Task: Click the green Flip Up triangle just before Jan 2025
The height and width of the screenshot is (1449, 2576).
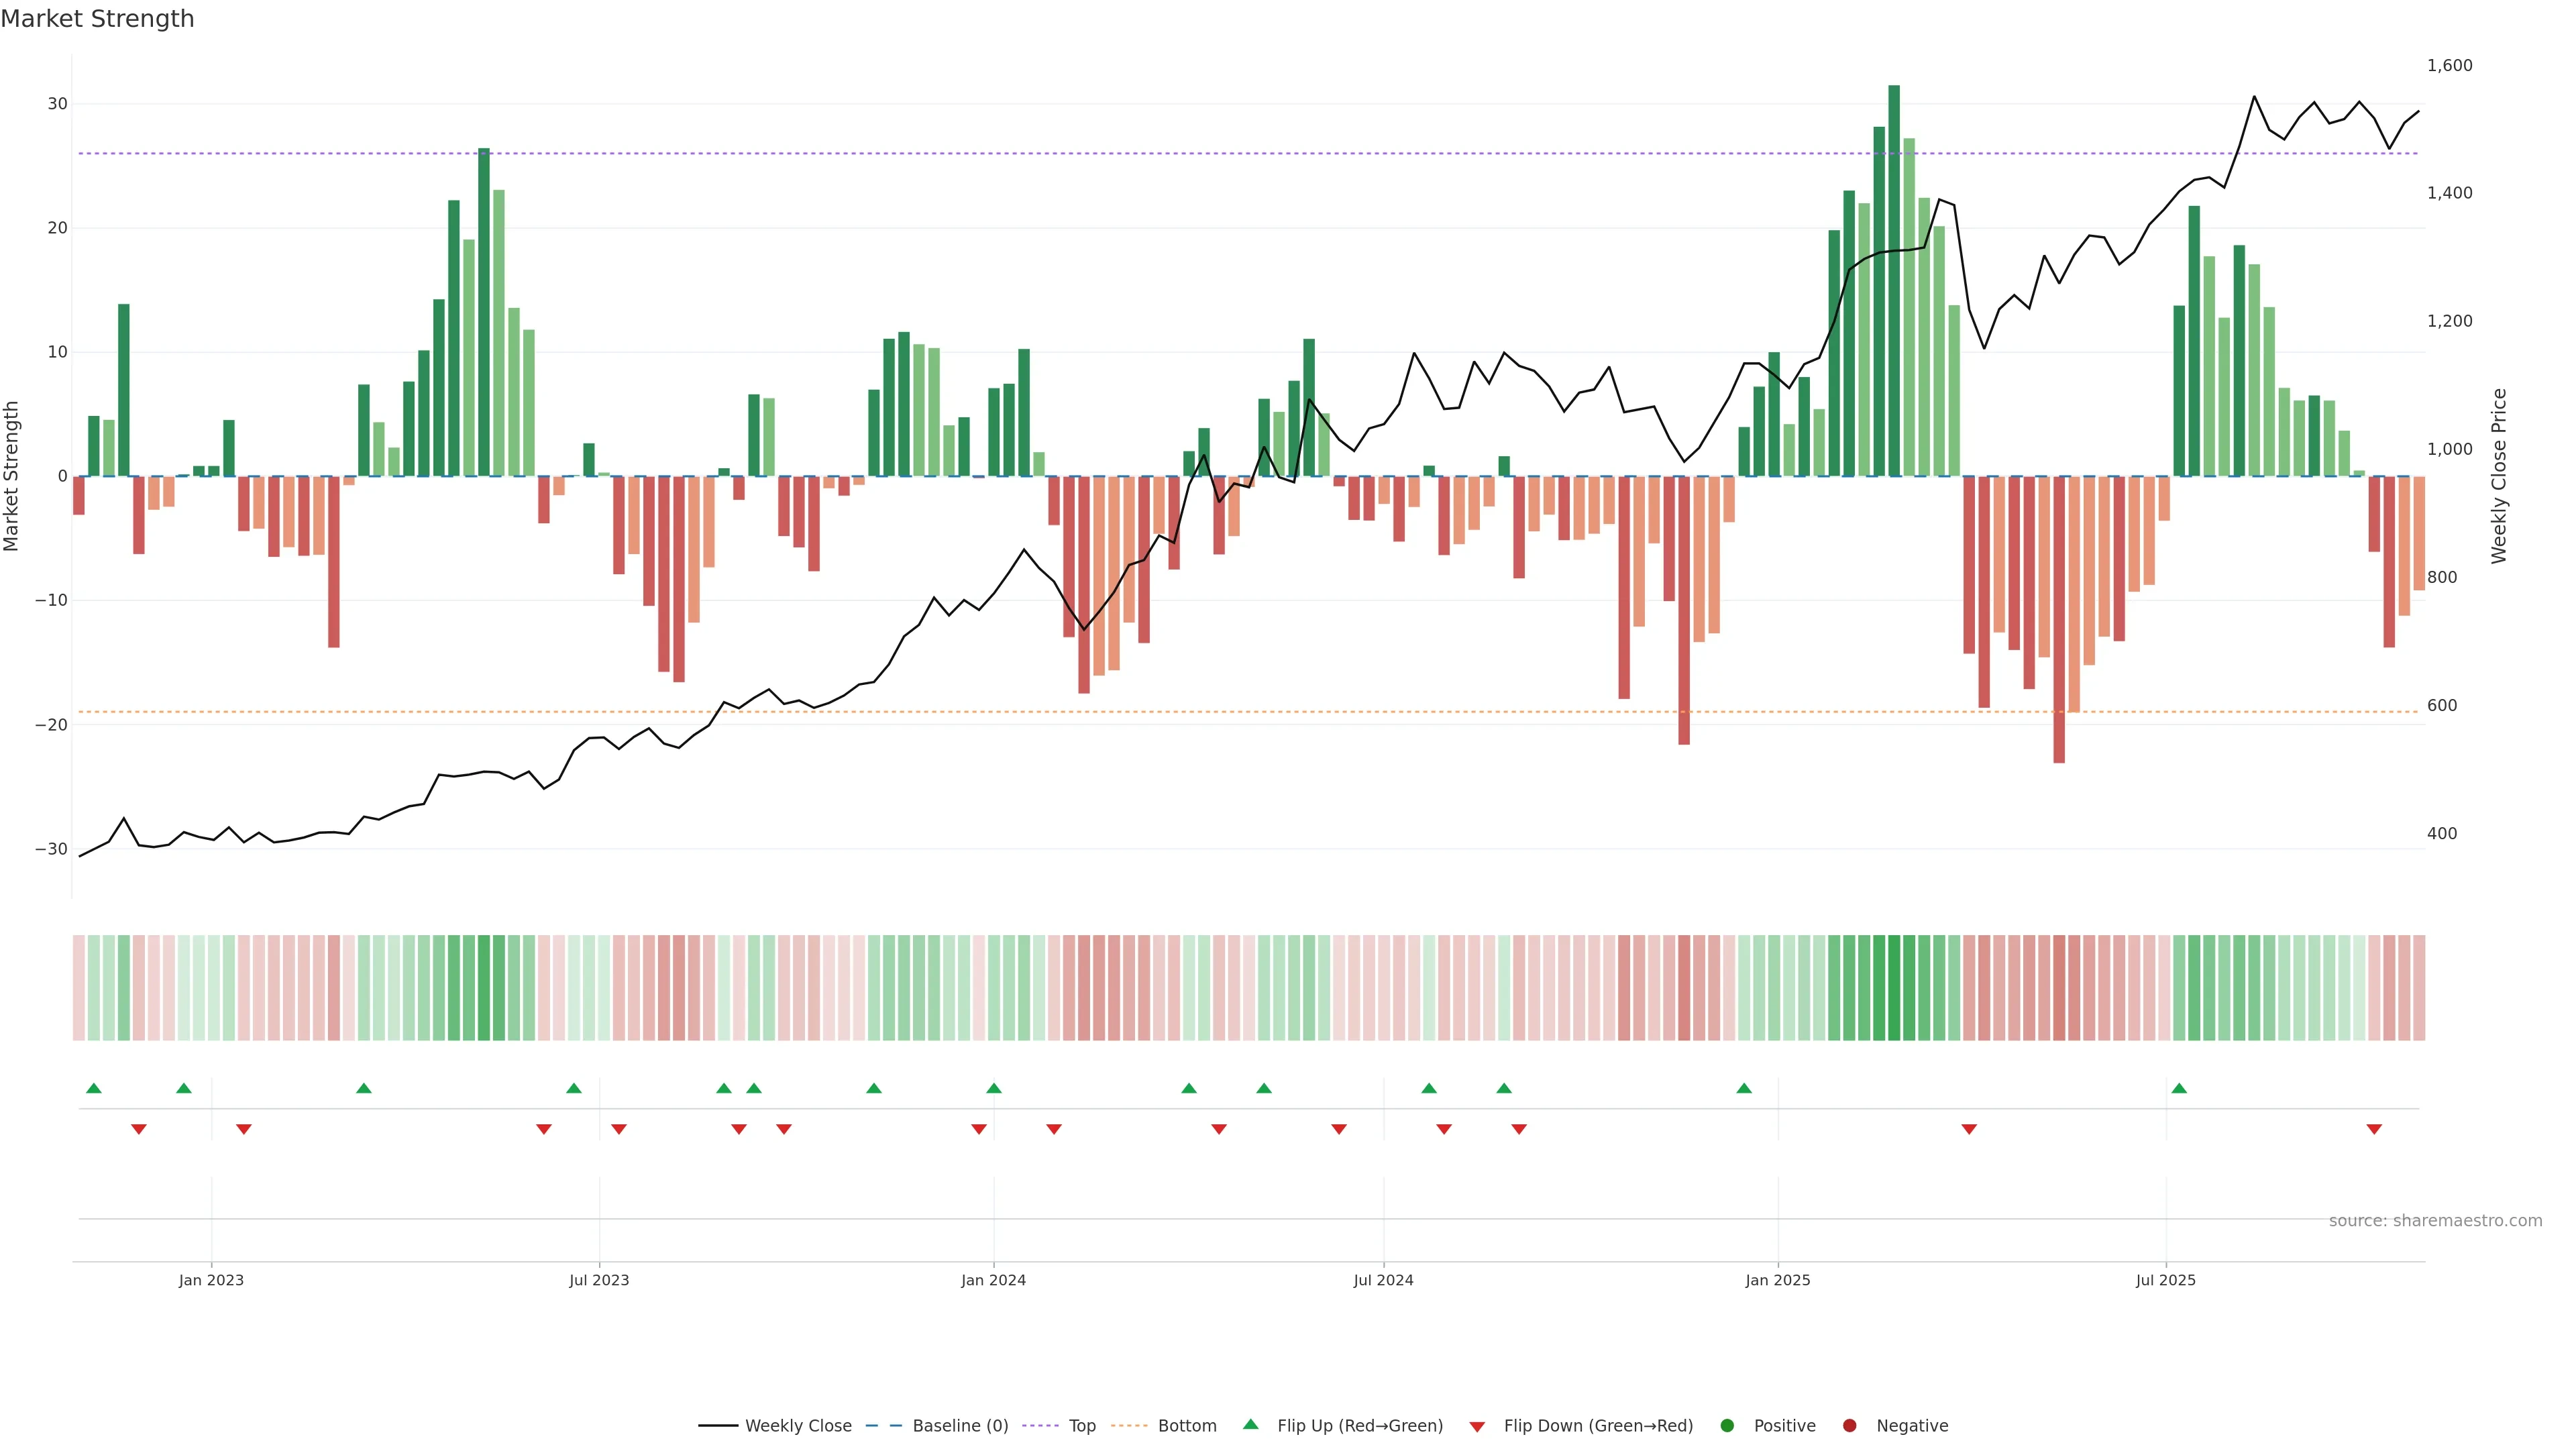Action: click(x=1744, y=1088)
